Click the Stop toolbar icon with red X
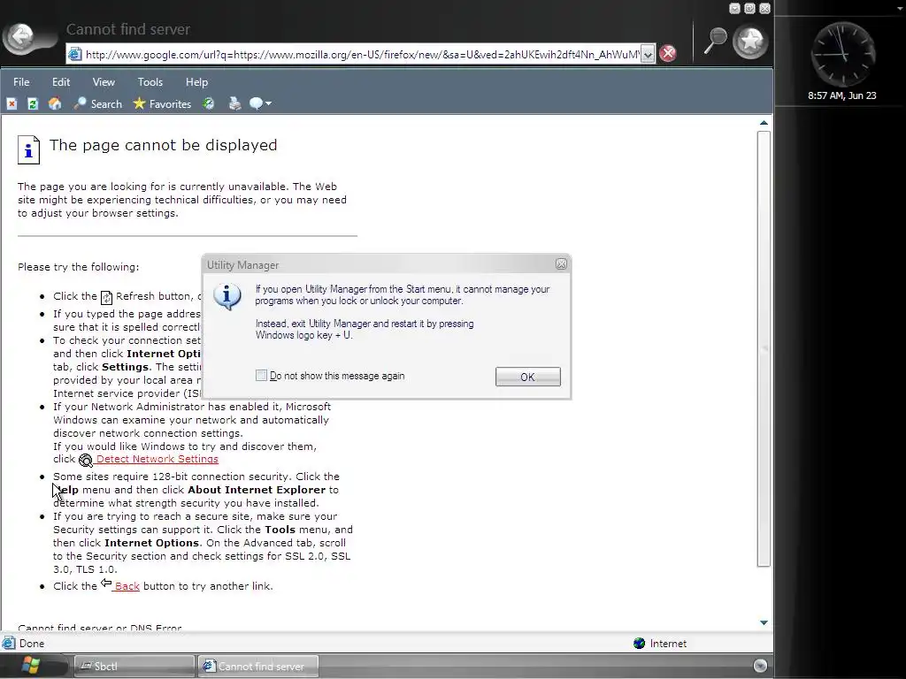 (12, 104)
